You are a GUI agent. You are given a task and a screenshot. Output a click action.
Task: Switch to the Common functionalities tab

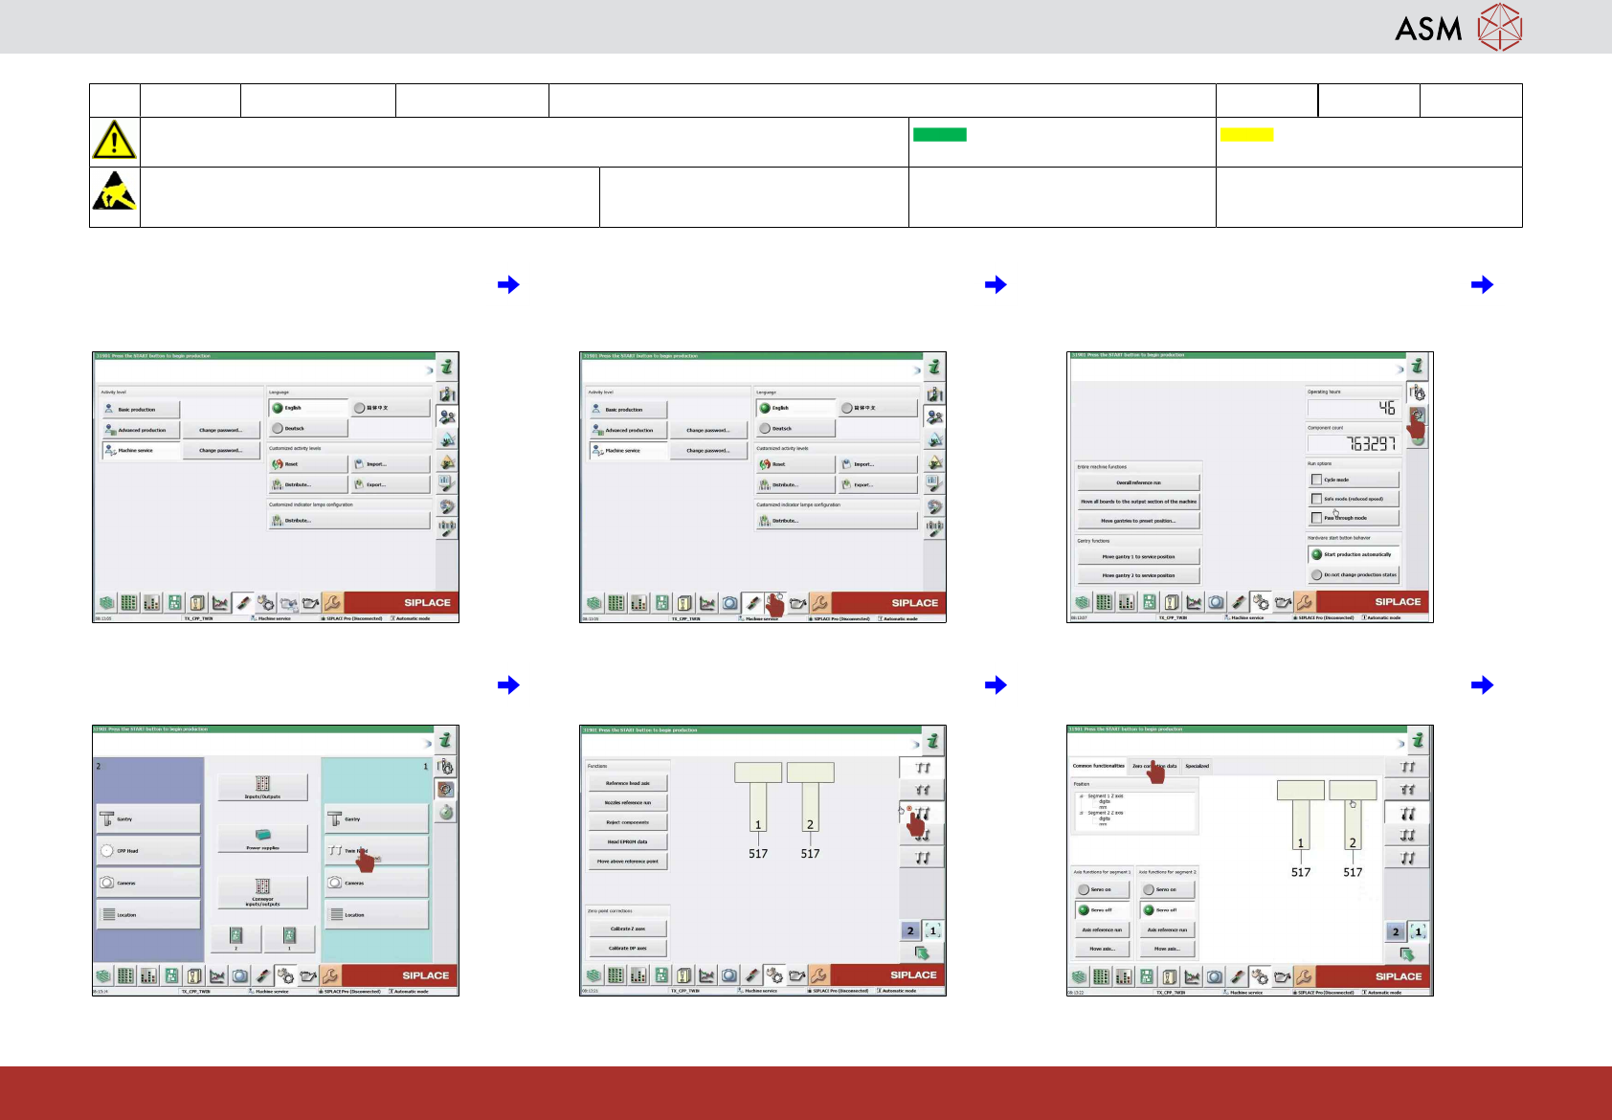click(x=1099, y=766)
